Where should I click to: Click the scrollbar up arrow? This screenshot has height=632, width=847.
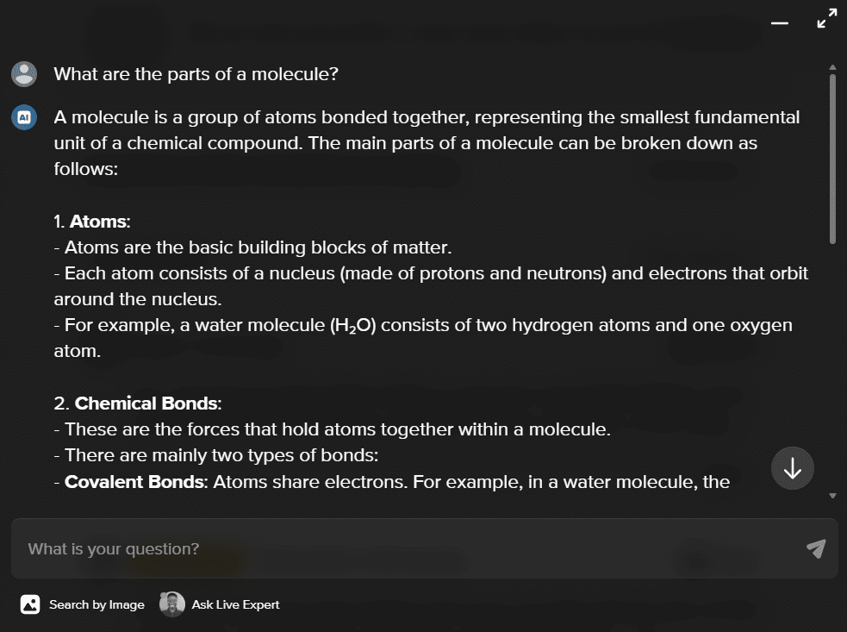832,67
